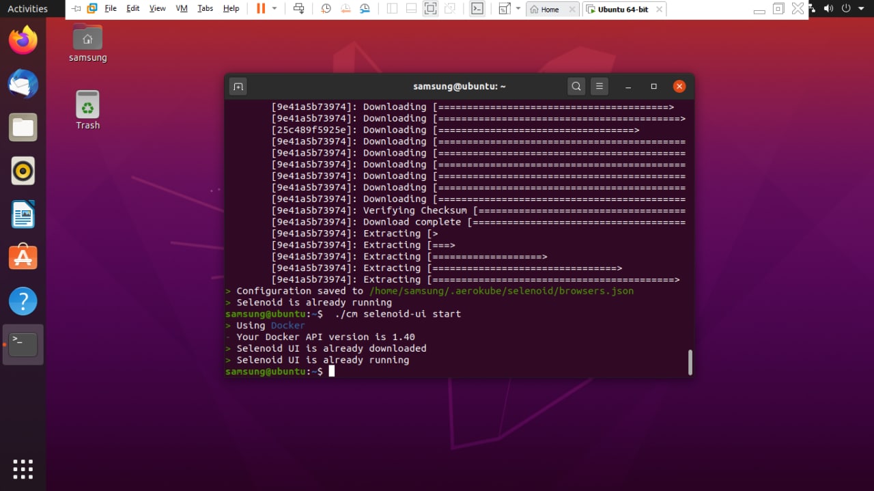The height and width of the screenshot is (491, 874).
Task: Select the Trash desktop icon
Action: (87, 110)
